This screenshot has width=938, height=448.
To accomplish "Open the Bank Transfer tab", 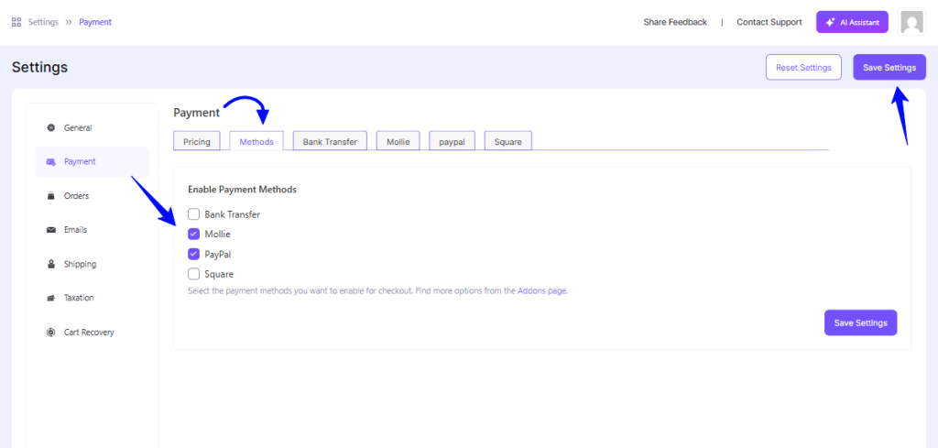I will [x=330, y=141].
